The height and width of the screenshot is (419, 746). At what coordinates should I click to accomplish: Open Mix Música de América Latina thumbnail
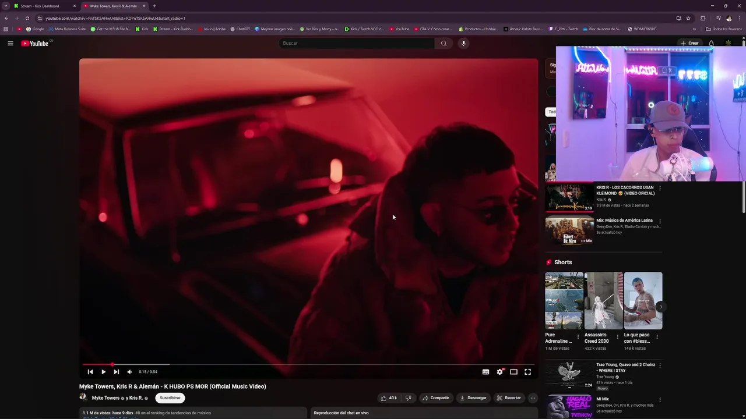(x=569, y=231)
